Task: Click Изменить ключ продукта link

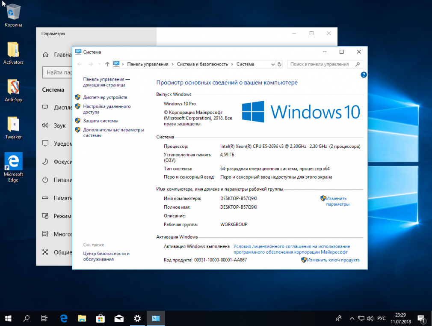Action: (x=333, y=260)
